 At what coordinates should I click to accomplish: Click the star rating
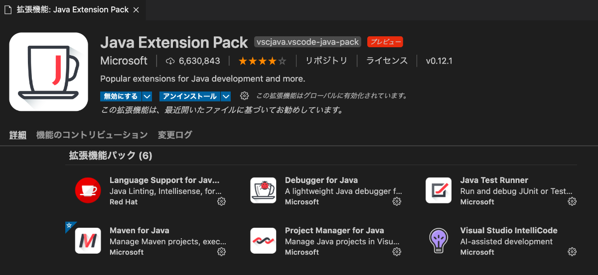coord(263,61)
